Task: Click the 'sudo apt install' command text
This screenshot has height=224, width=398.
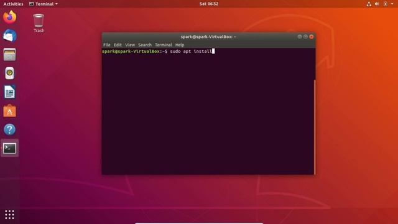Action: (x=191, y=51)
